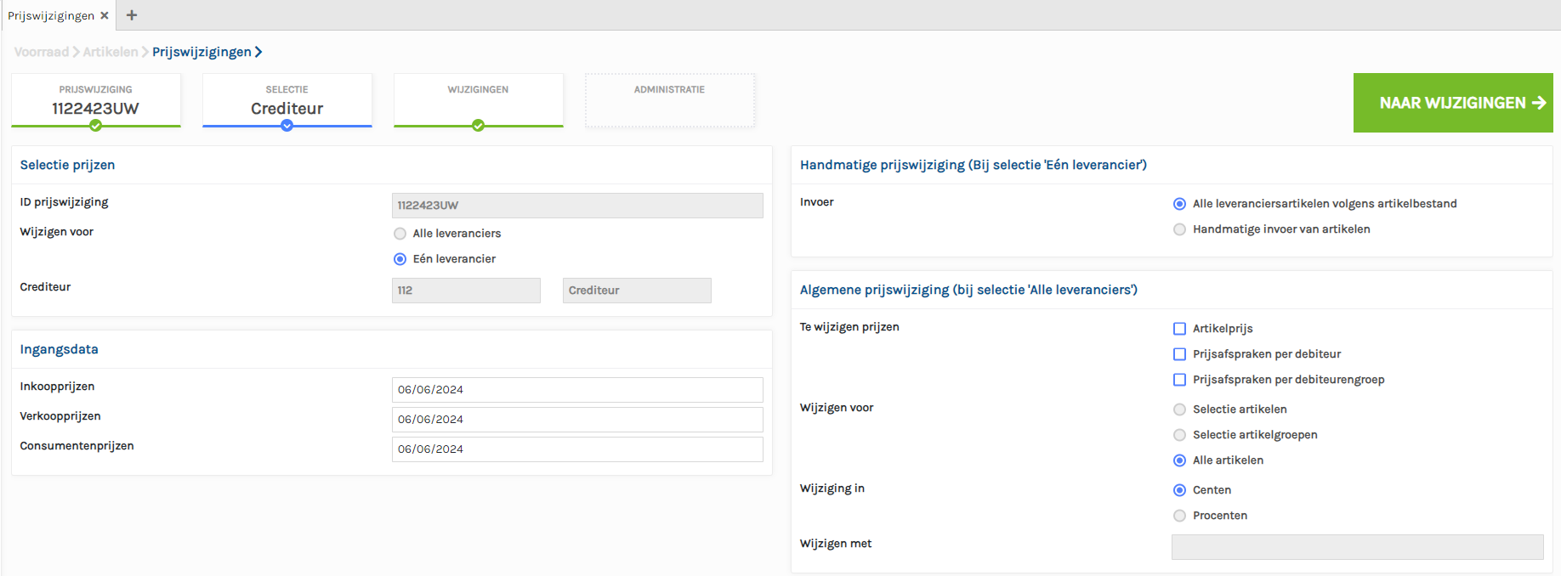Screen dimensions: 1561x576
Task: Click the chevron after Prijswijzigingen breadcrumb
Action: [258, 52]
